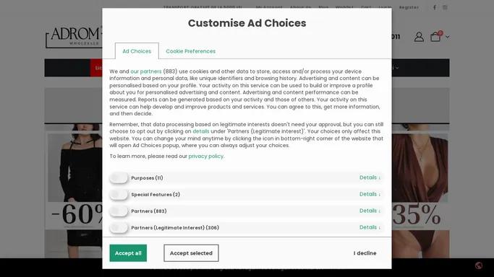This screenshot has height=277, width=494.
Task: Open the privacy policy link
Action: 205,156
